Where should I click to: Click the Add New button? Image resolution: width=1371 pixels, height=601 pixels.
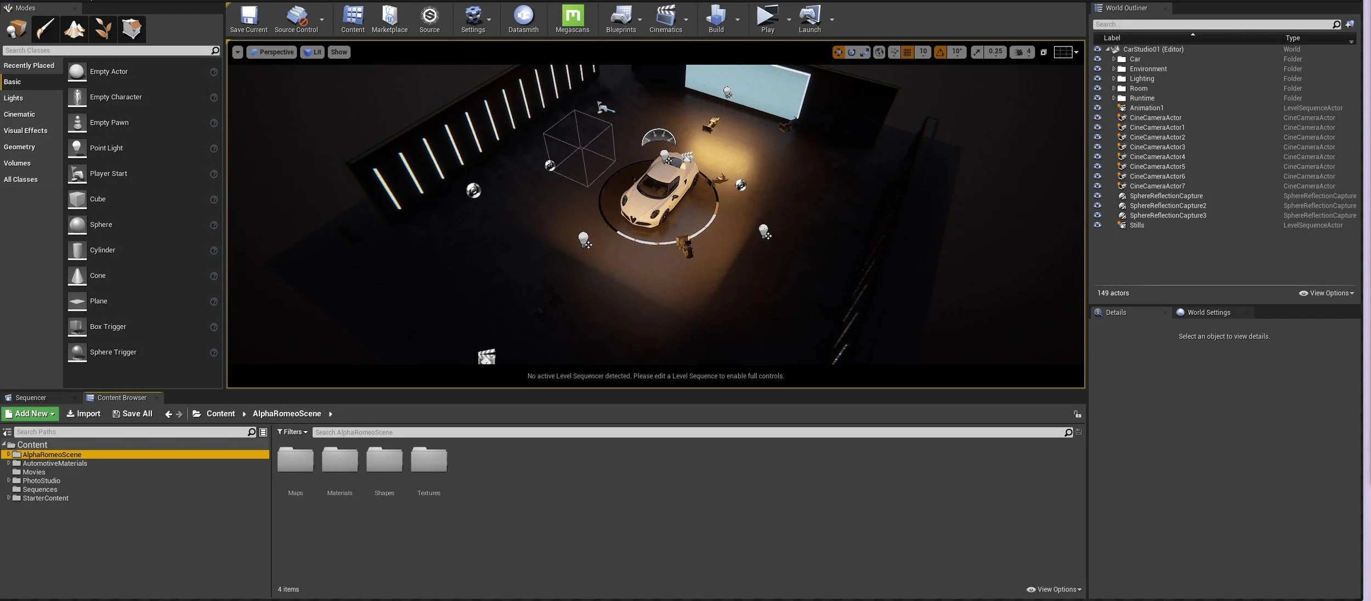30,414
